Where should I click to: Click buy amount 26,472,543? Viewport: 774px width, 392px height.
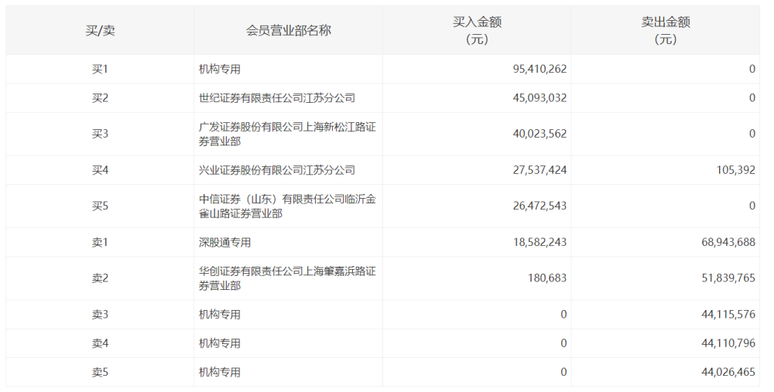click(539, 206)
